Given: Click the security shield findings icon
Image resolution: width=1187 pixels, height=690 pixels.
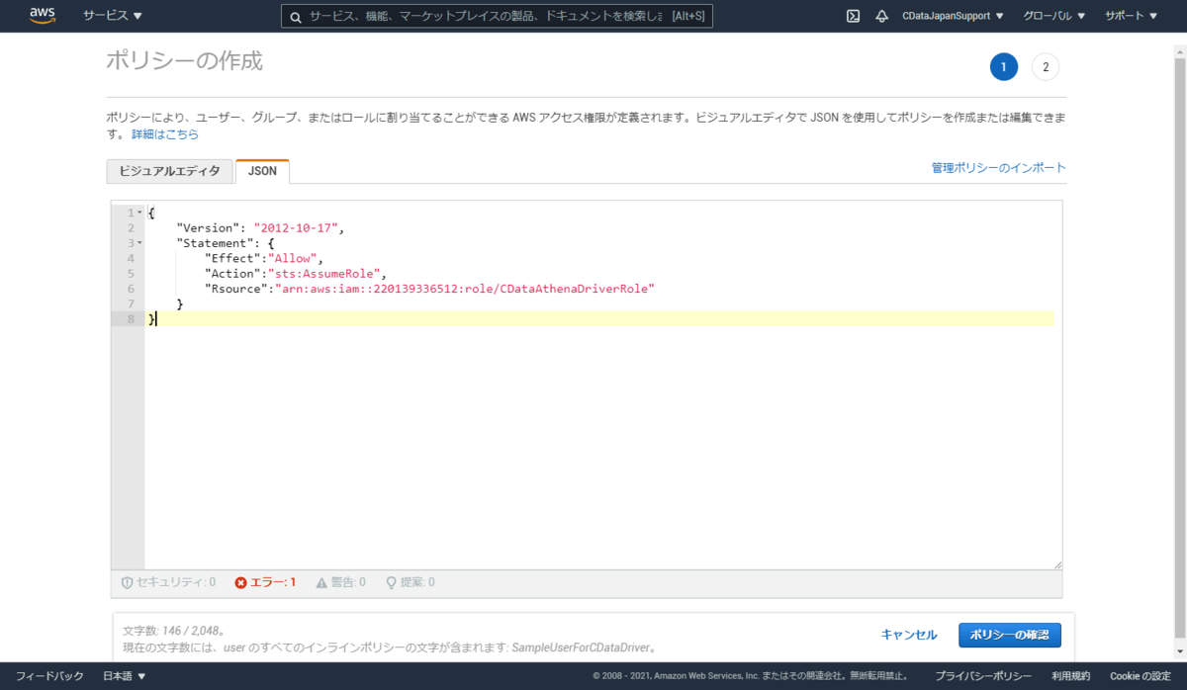Looking at the screenshot, I should pos(127,582).
